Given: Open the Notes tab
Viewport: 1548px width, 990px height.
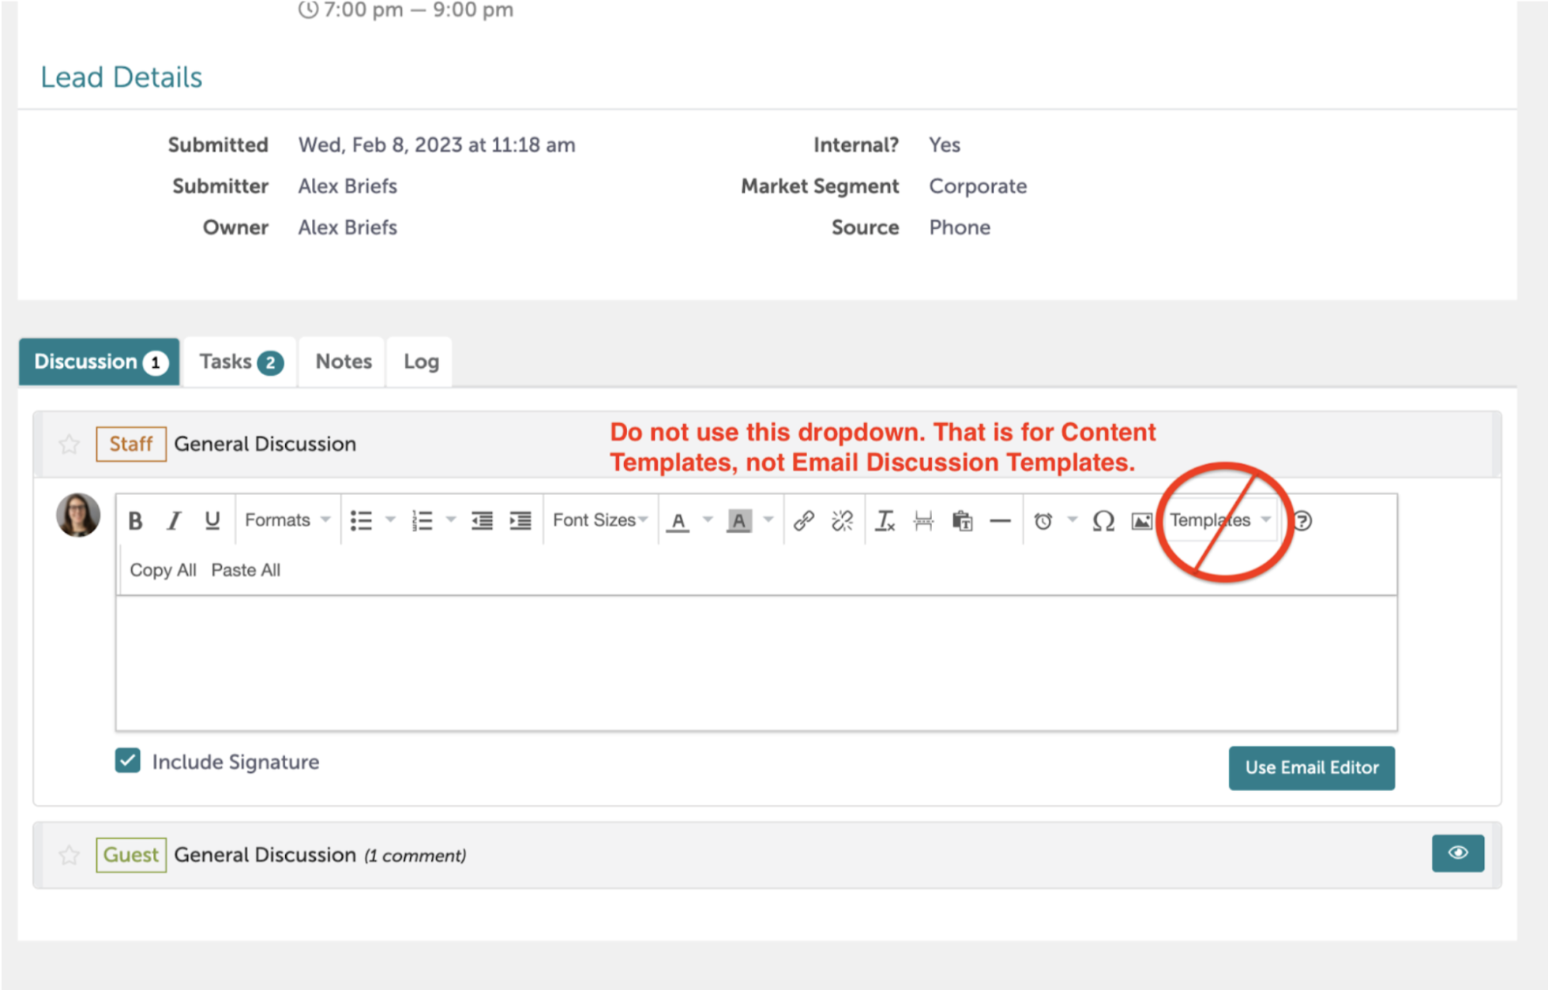Looking at the screenshot, I should (x=343, y=362).
